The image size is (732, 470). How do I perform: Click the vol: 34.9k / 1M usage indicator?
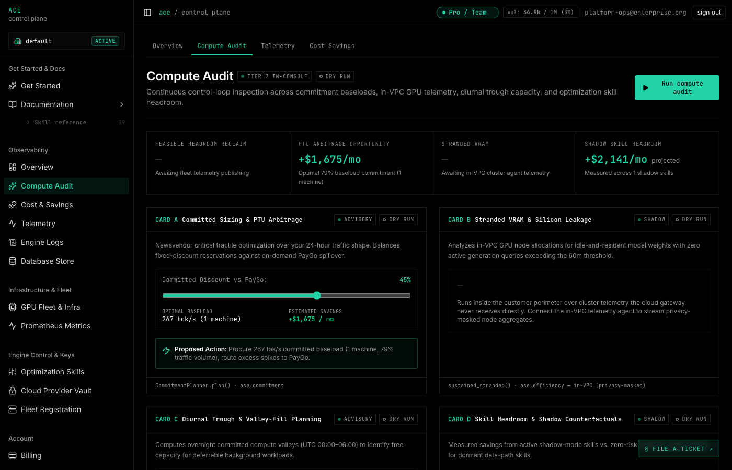click(x=540, y=13)
